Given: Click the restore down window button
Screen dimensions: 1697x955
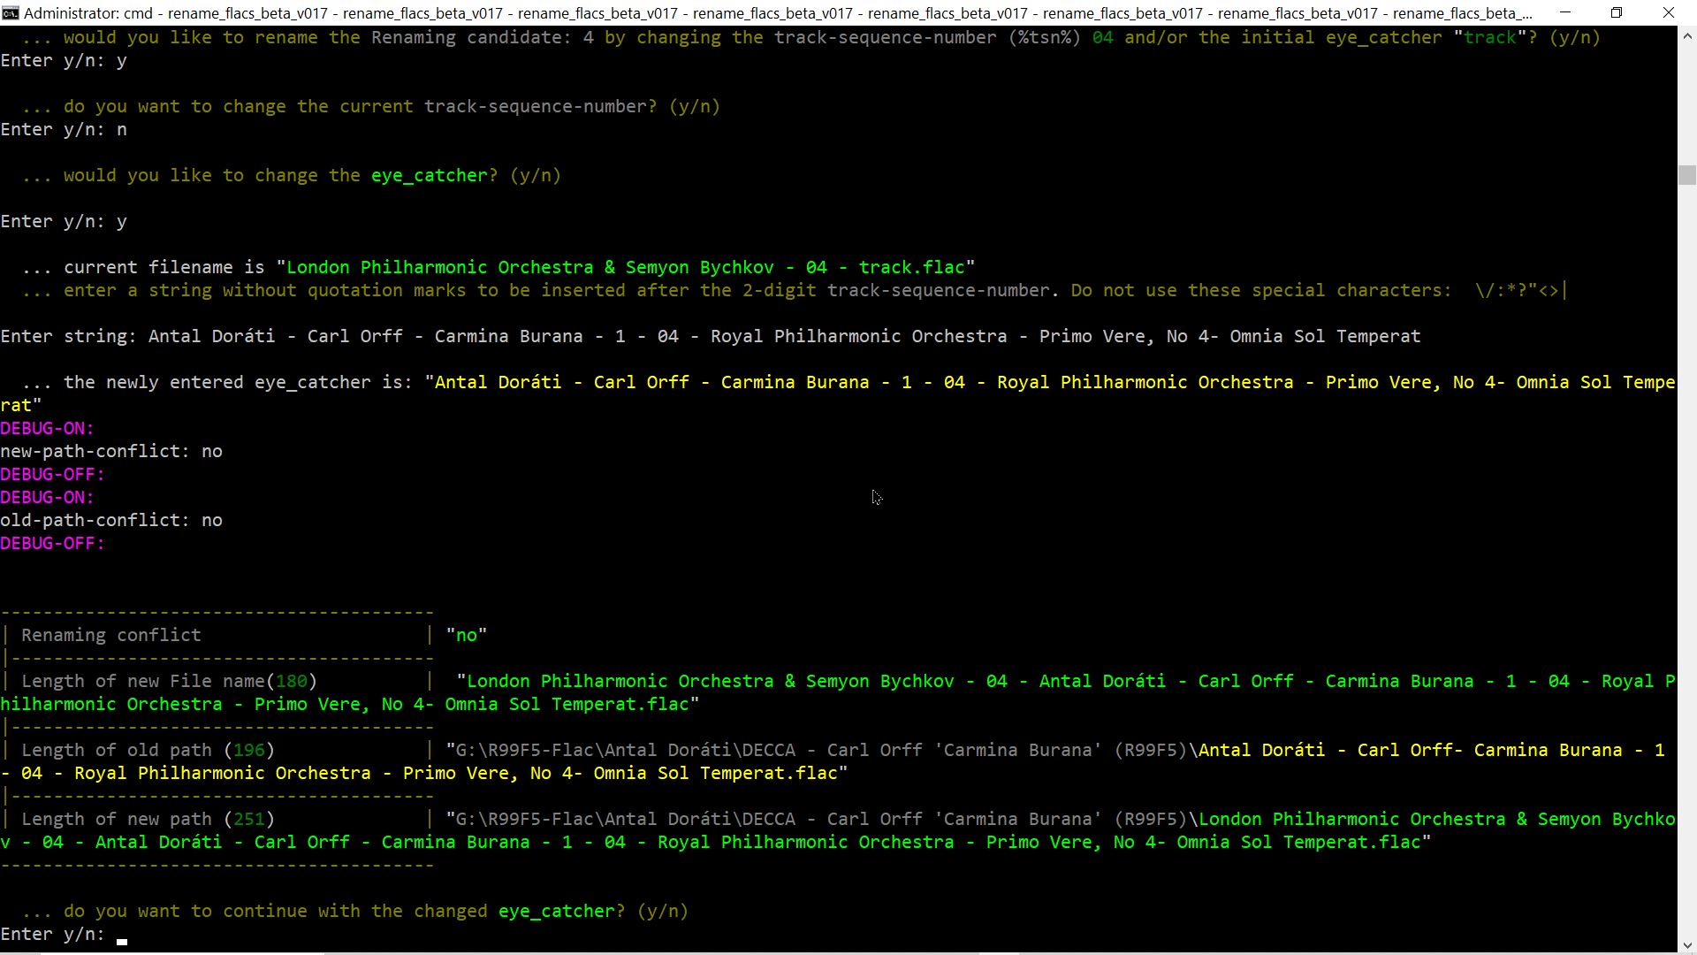Looking at the screenshot, I should click(1617, 13).
